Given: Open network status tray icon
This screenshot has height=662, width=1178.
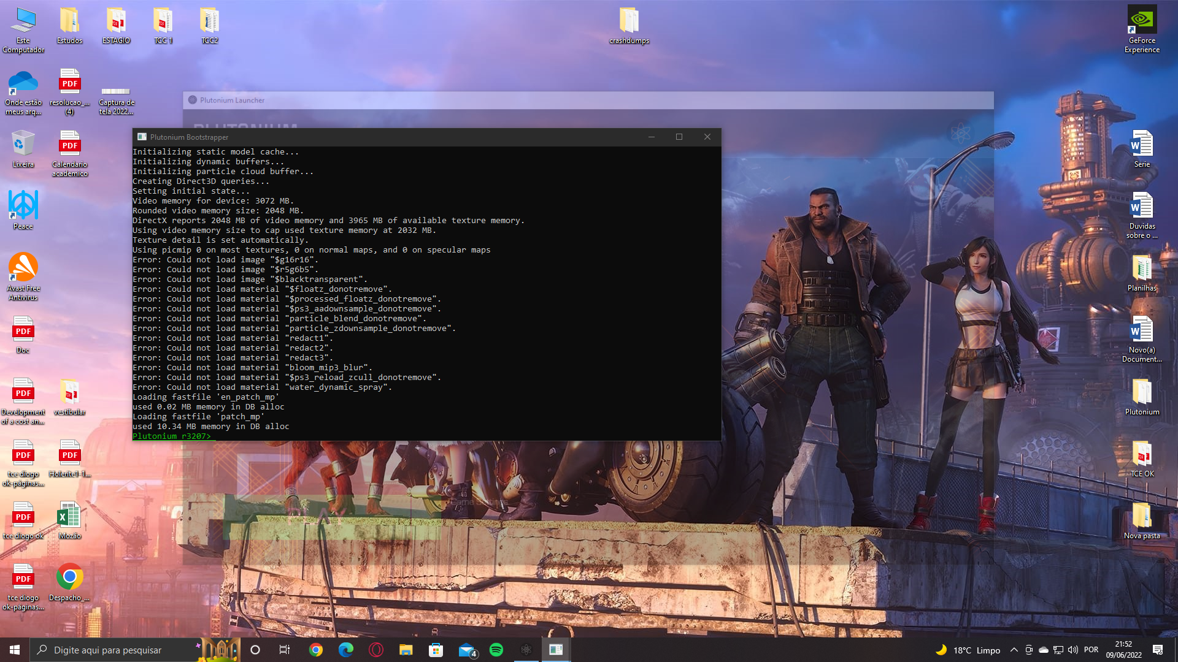Looking at the screenshot, I should 1058,650.
